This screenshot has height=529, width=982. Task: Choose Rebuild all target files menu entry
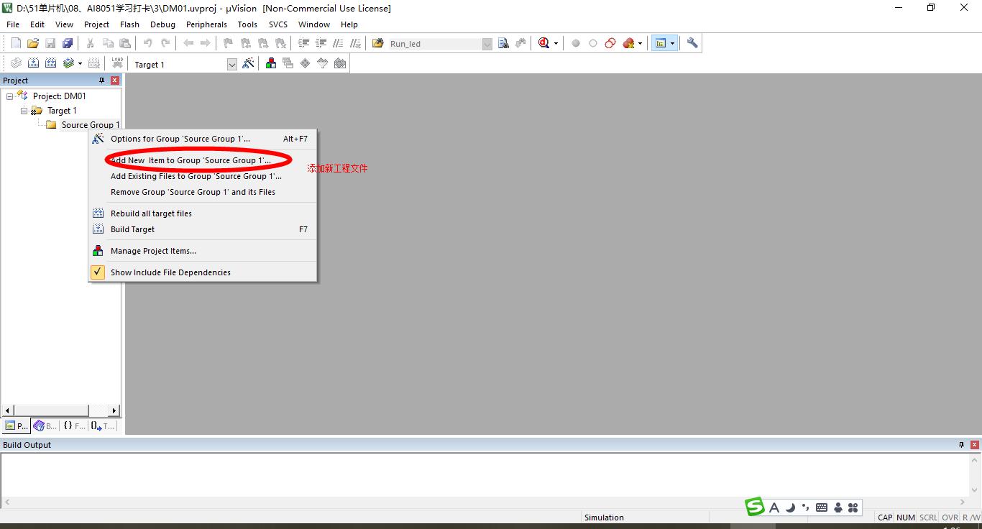coord(202,213)
